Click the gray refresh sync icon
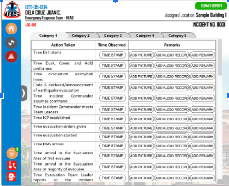This screenshot has width=229, height=186. pyautogui.click(x=11, y=43)
